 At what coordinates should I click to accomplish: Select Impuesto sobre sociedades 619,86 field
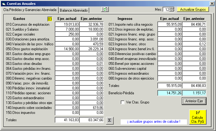(x=92, y=107)
